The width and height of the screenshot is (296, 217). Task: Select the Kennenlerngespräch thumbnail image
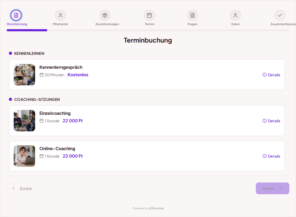[x=24, y=75]
